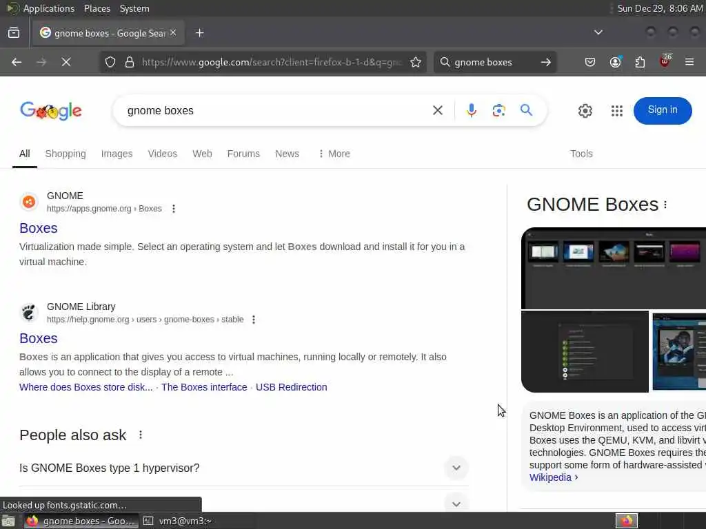The height and width of the screenshot is (529, 706).
Task: Open People also ask options menu
Action: [141, 435]
